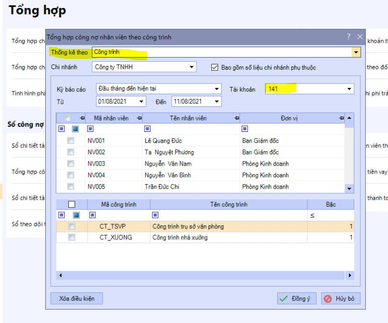
Task: Click the Xóa điều kiện button
Action: 77,299
